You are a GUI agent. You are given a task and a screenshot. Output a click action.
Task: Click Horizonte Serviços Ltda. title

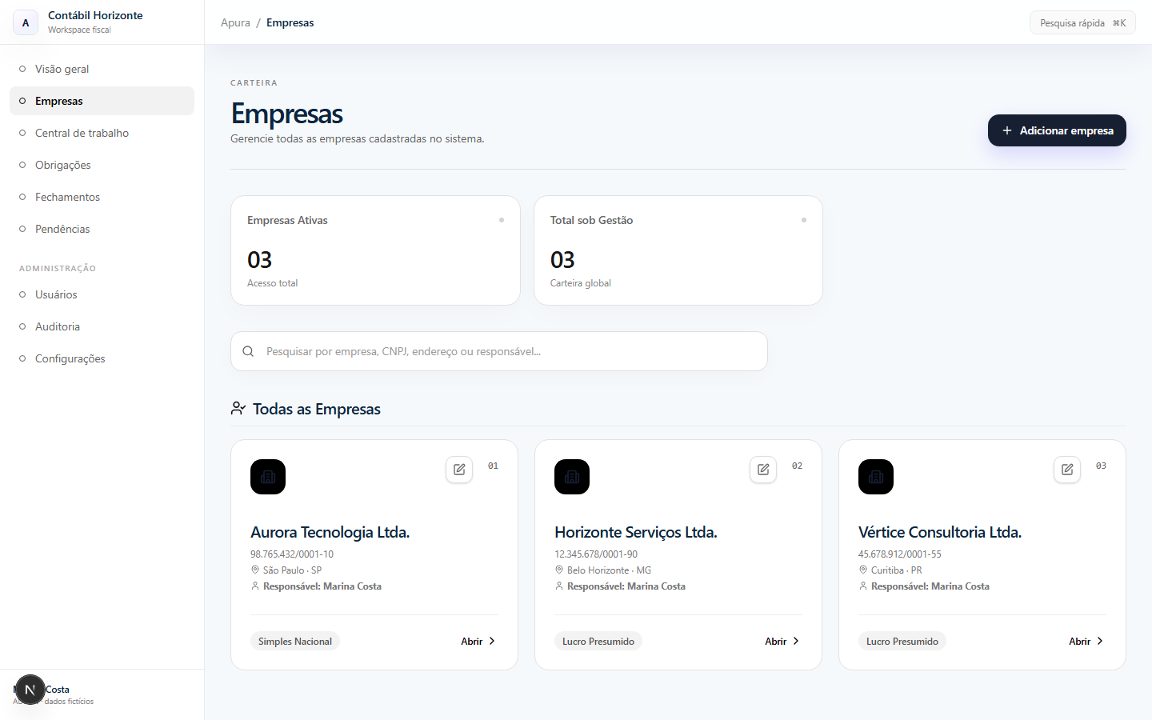coord(636,532)
